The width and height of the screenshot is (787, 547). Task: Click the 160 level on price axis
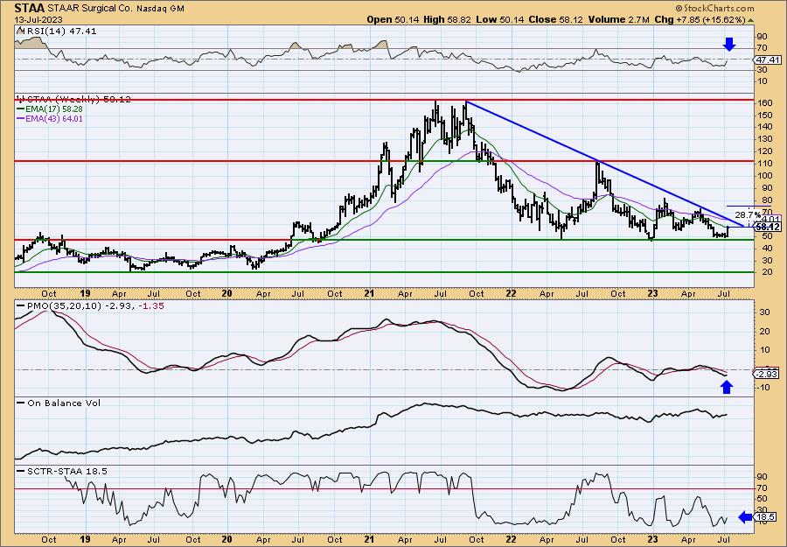tap(764, 103)
